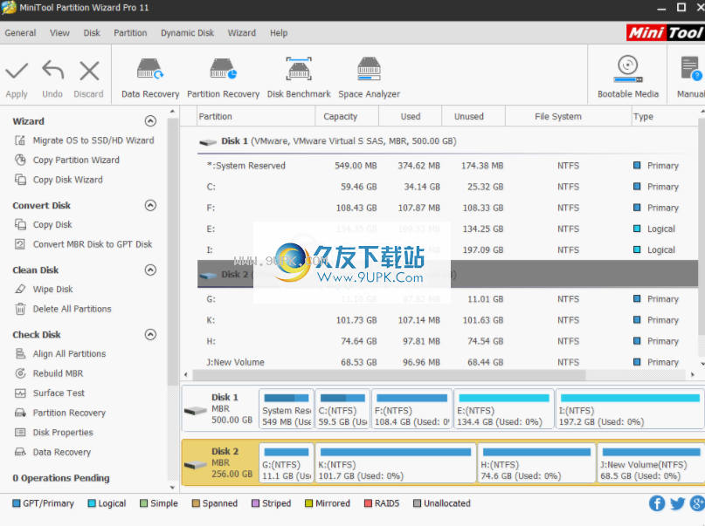Launch the Copy Partition Wizard
Image resolution: width=705 pixels, height=526 pixels.
tap(76, 161)
